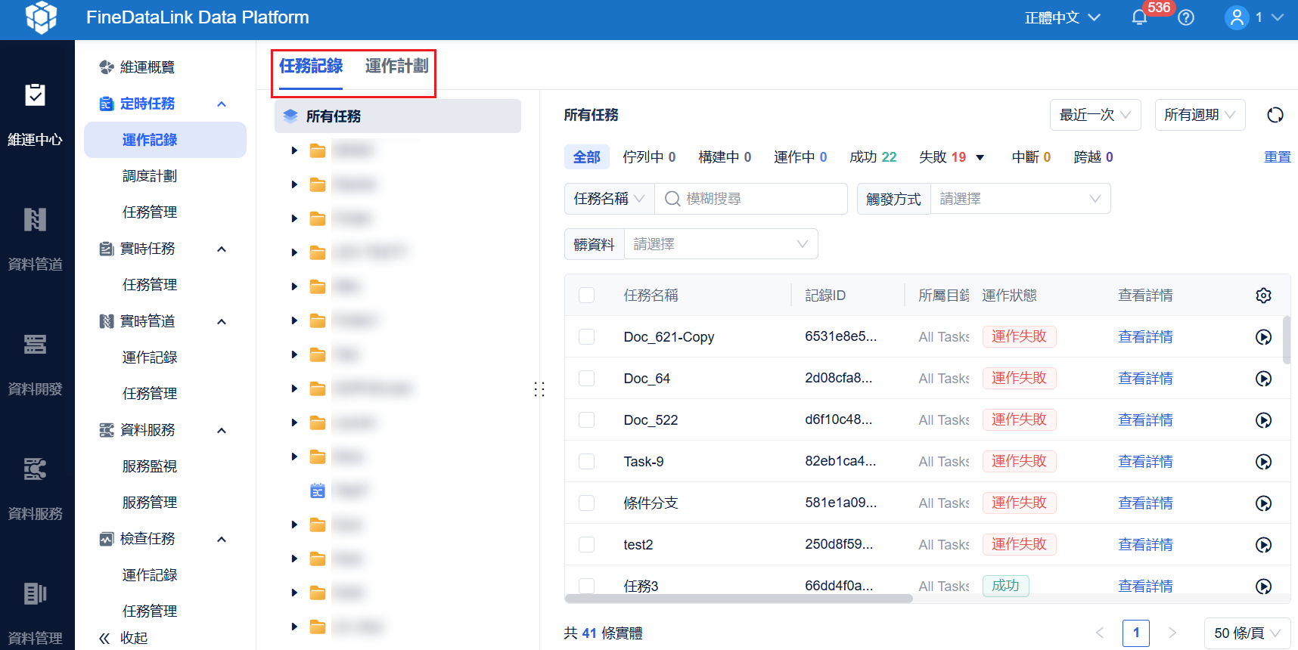
Task: Run the Doc_64 task play icon
Action: tap(1263, 379)
